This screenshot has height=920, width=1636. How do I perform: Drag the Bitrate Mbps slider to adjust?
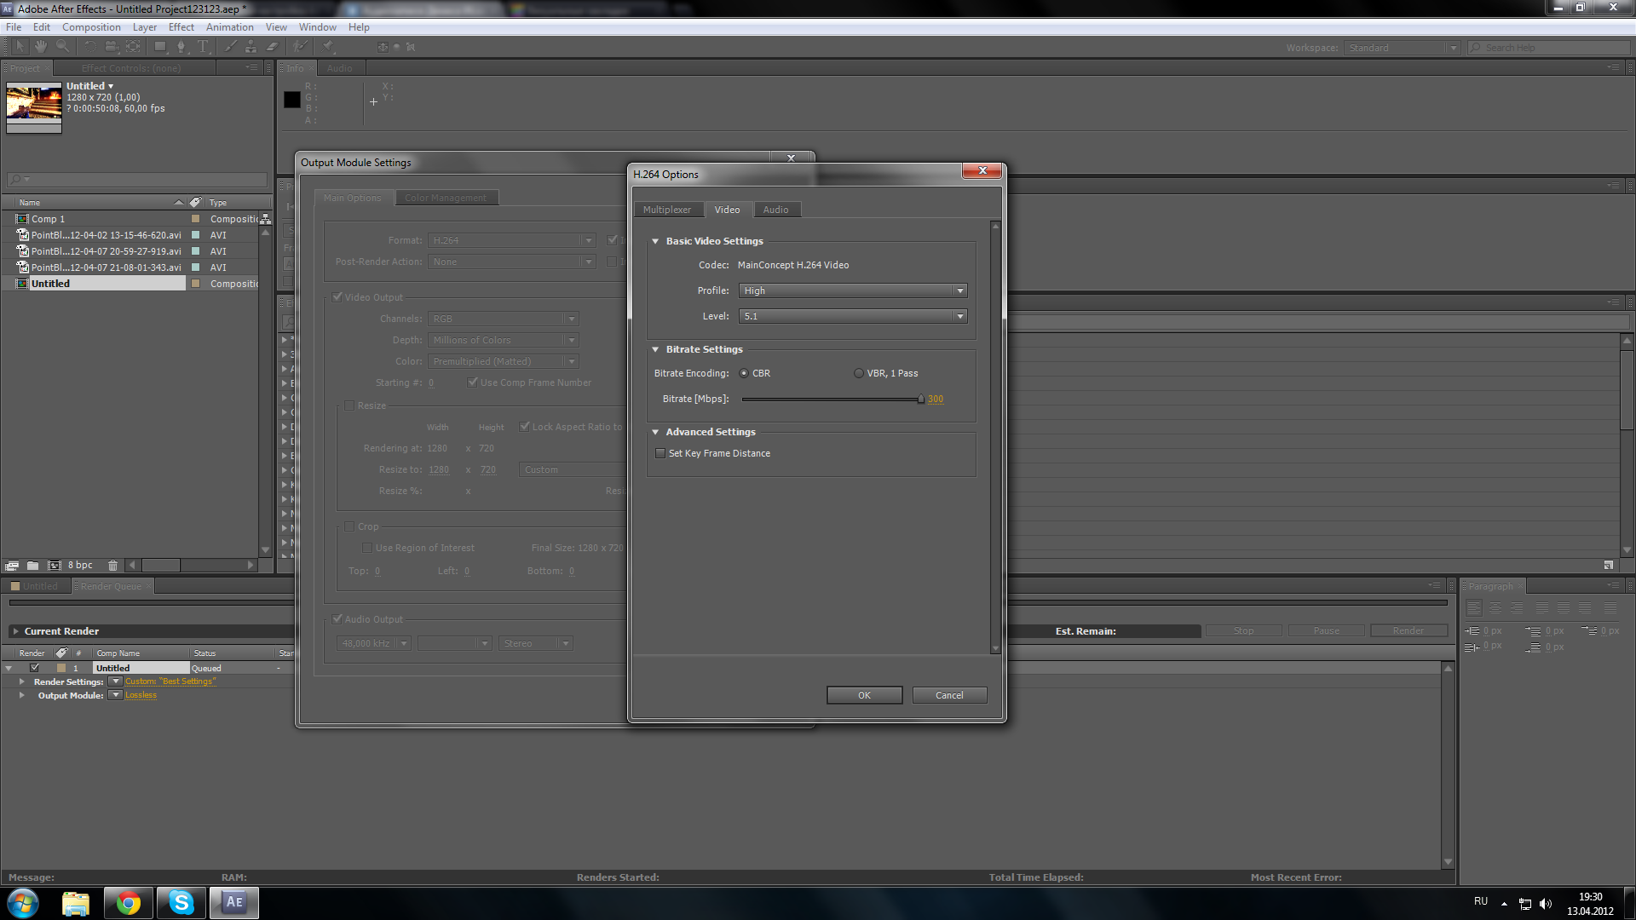tap(919, 399)
